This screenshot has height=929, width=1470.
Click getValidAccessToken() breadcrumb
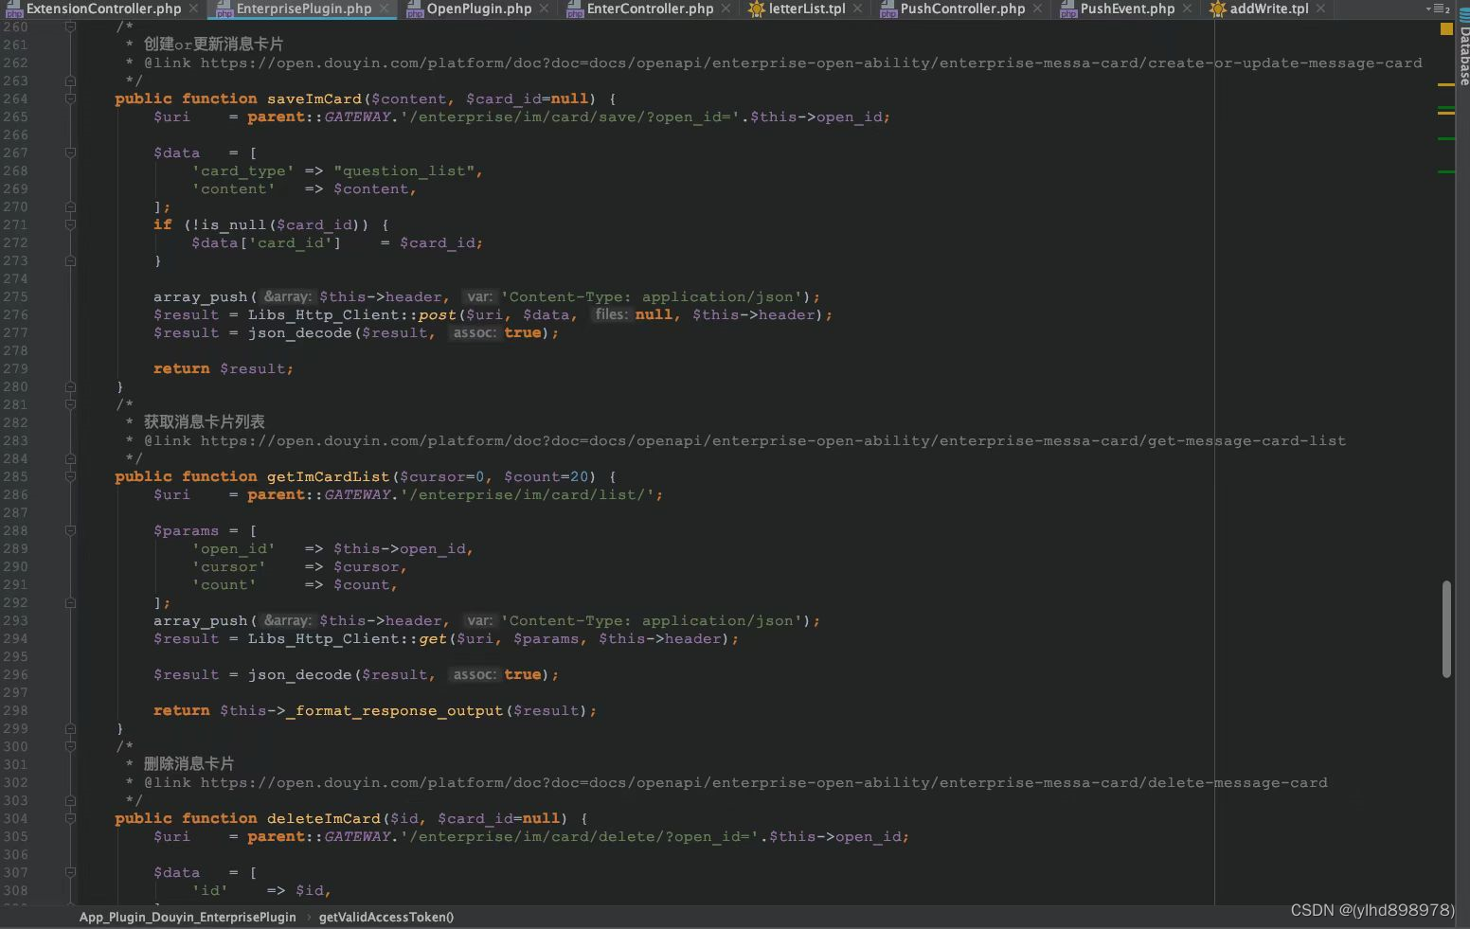click(x=386, y=917)
